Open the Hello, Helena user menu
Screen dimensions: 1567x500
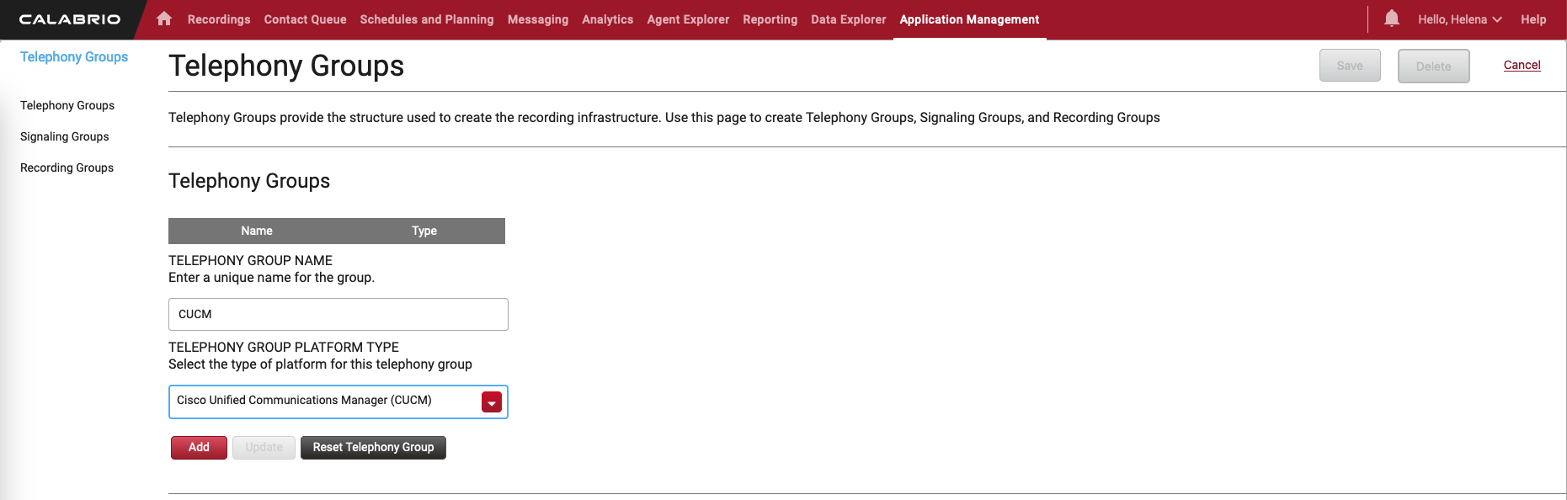(x=1458, y=19)
